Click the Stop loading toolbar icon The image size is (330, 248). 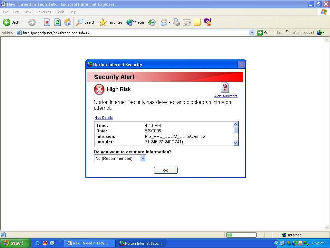pos(47,22)
